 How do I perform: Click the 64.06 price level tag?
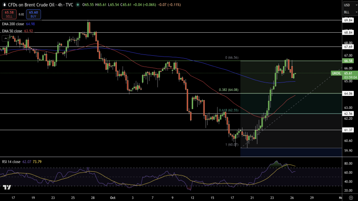tap(349, 93)
